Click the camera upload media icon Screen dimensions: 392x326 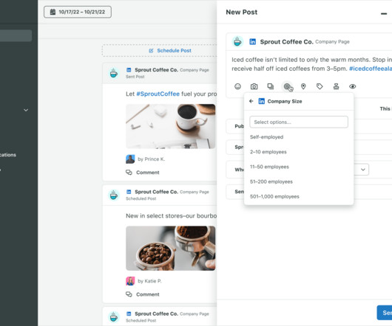[254, 86]
